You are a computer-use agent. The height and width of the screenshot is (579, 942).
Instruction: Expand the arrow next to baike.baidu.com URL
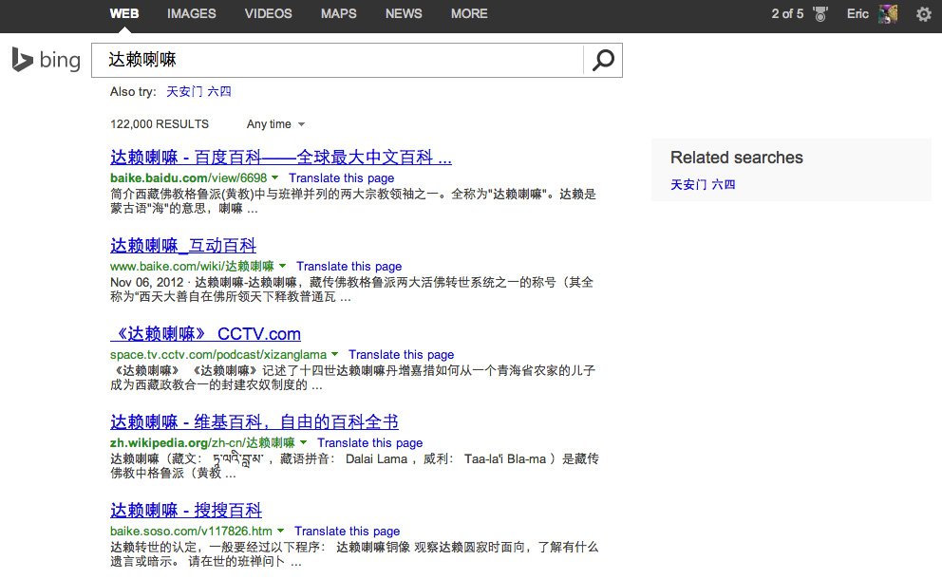coord(274,177)
